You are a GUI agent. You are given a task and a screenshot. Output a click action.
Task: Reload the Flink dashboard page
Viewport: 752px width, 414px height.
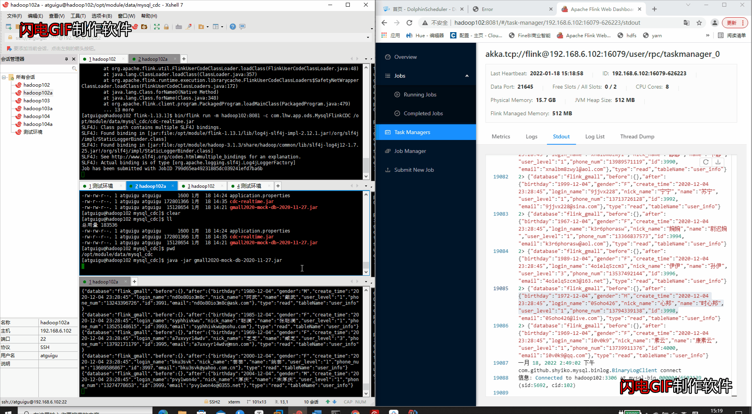tap(409, 23)
